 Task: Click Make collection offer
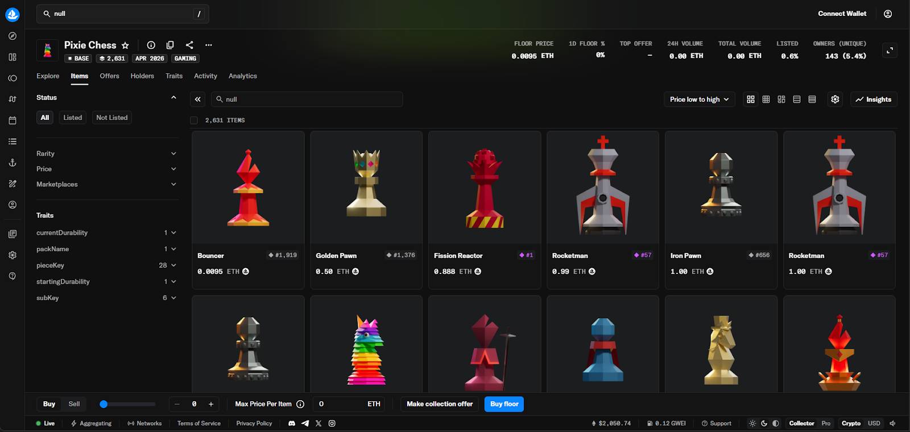coord(440,404)
